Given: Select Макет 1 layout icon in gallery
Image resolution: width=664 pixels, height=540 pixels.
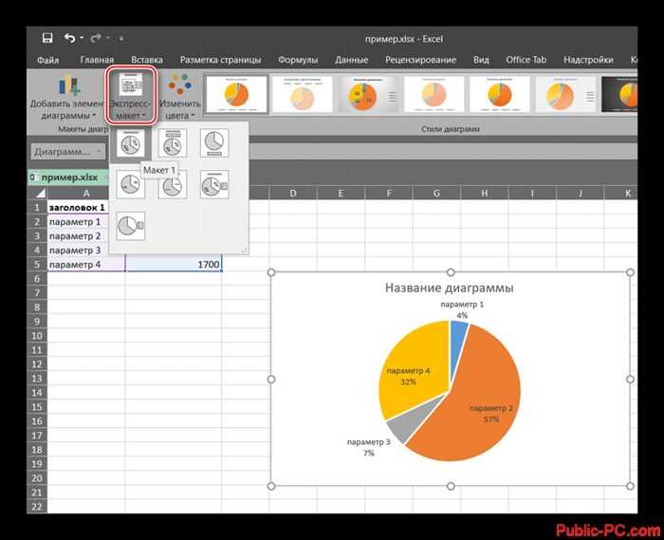Looking at the screenshot, I should [131, 143].
